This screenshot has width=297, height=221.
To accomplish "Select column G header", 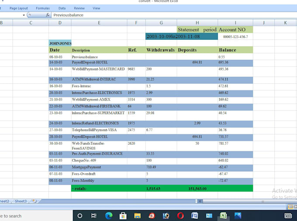I will (x=161, y=23).
